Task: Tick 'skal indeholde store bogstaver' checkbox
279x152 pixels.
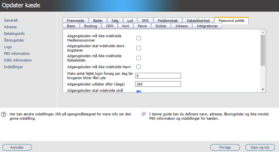Action: point(139,48)
